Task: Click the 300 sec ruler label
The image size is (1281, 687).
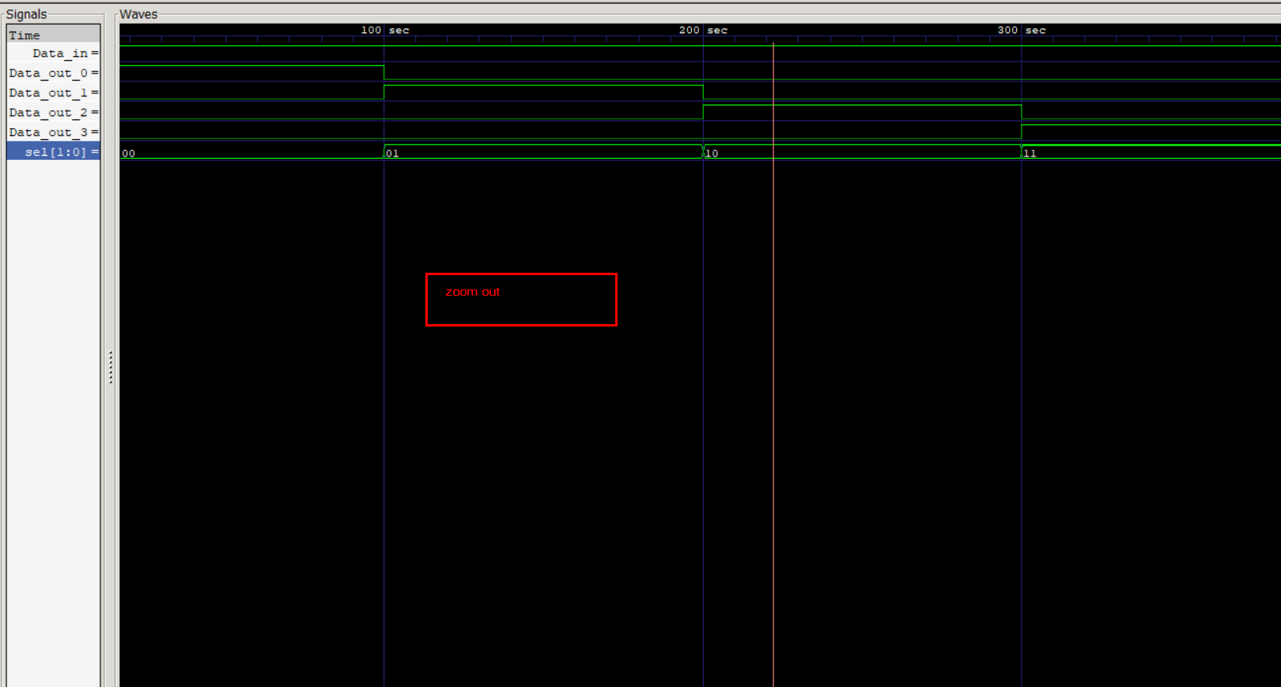Action: (x=1022, y=30)
